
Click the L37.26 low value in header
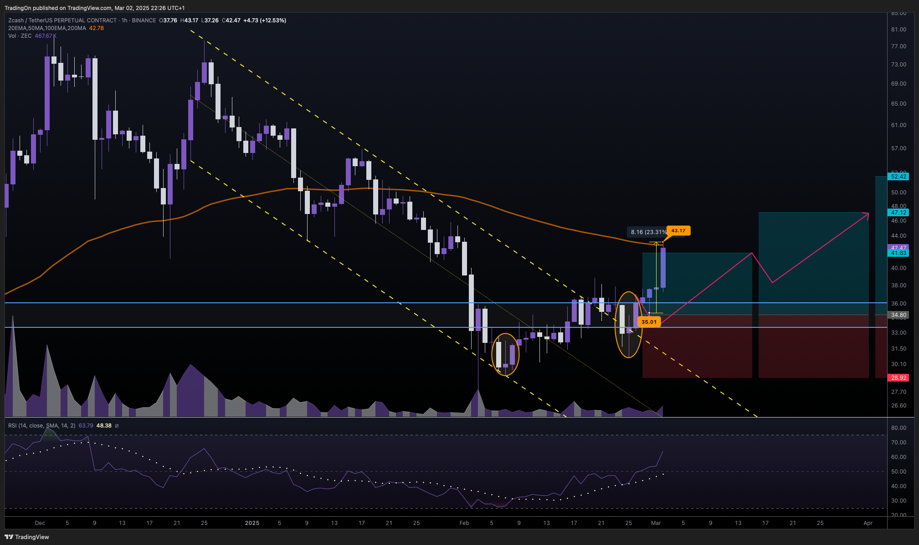coord(210,20)
